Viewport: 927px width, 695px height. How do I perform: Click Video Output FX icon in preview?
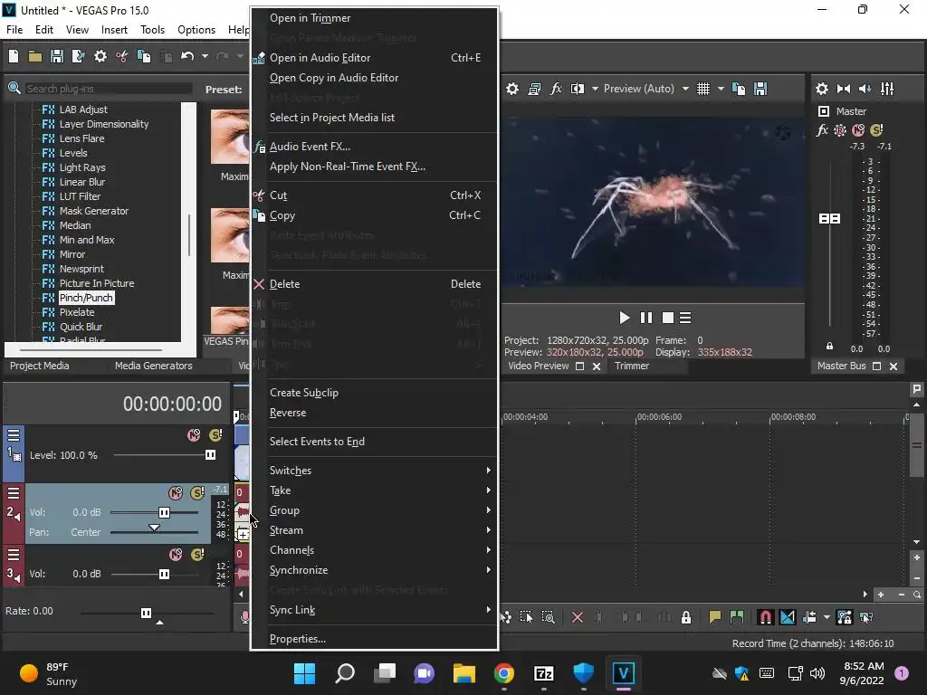[556, 89]
